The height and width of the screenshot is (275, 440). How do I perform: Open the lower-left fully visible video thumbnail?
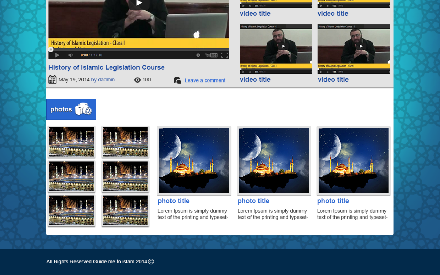pyautogui.click(x=276, y=49)
